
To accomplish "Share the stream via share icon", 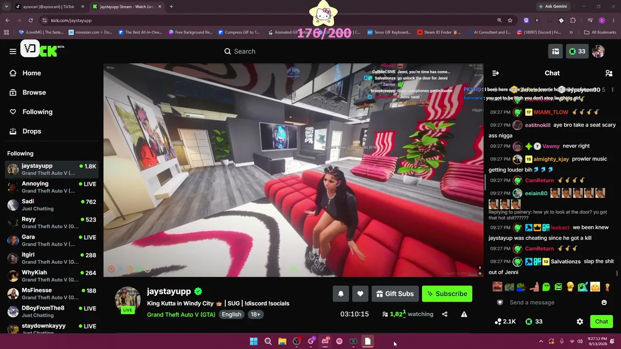I will pyautogui.click(x=444, y=314).
